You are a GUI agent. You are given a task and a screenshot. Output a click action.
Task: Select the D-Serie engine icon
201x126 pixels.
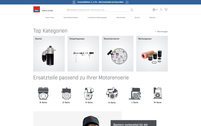(66, 93)
